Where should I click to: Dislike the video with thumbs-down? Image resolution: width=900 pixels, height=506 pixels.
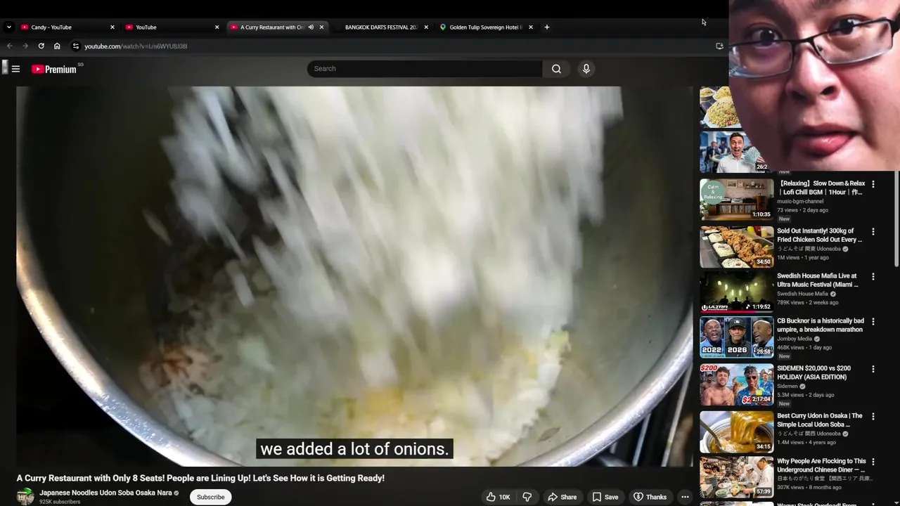coord(527,497)
